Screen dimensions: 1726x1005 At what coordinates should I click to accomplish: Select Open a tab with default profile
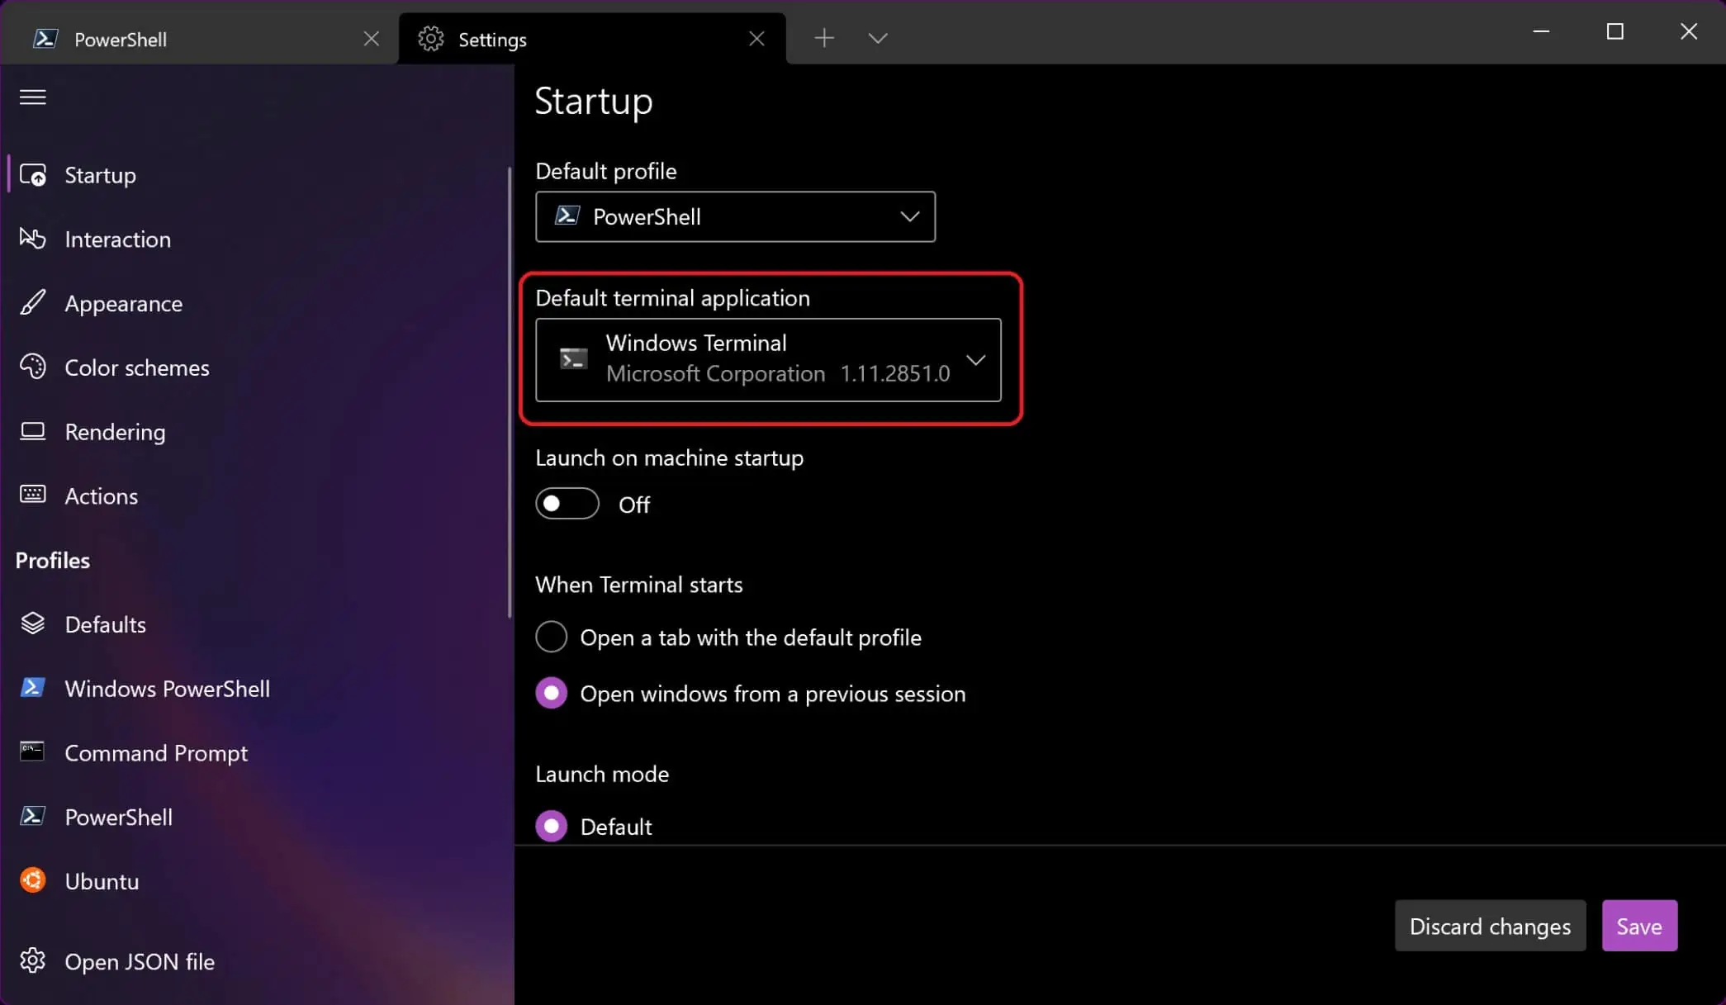coord(550,635)
